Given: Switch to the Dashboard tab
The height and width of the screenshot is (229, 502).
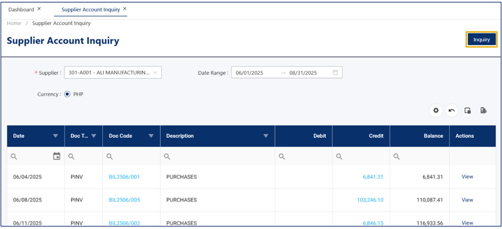Looking at the screenshot, I should pos(21,9).
